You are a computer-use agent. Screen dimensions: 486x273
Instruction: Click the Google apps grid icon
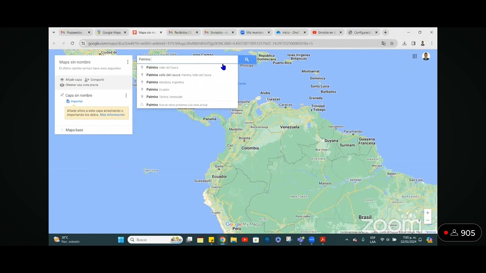coord(415,56)
